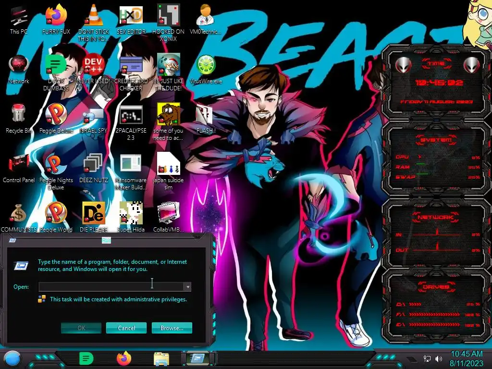The width and height of the screenshot is (492, 369).
Task: Open the taskbar clock 10:45 AM
Action: (x=466, y=358)
